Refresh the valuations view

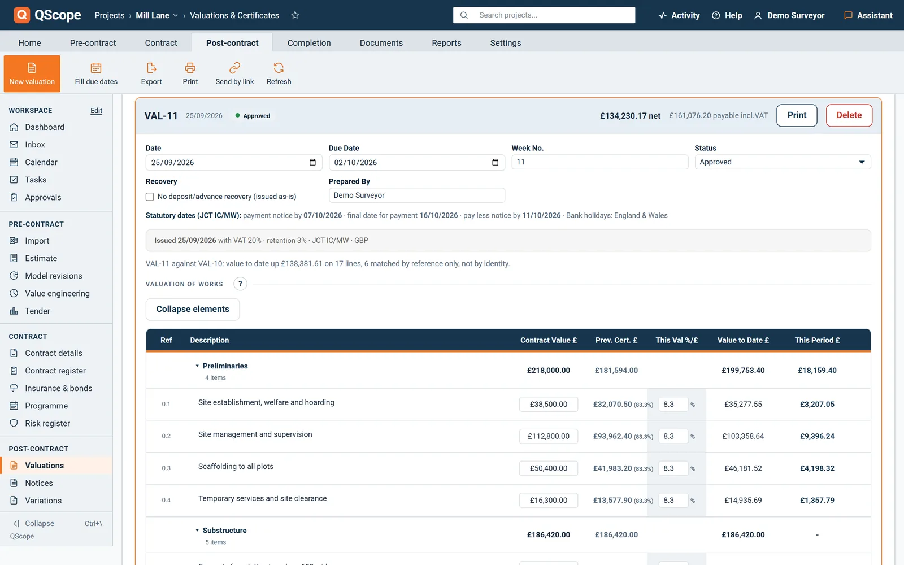279,73
